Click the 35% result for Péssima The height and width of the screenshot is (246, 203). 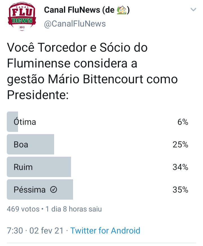pos(180,190)
